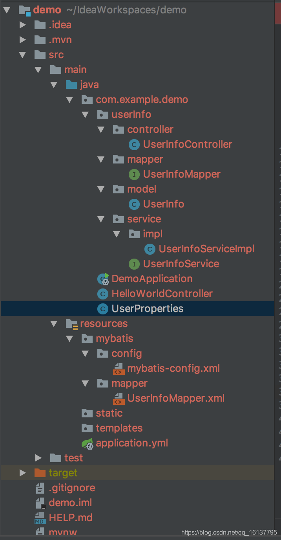Collapse the impl package arrow
The image size is (281, 540).
coord(117,234)
